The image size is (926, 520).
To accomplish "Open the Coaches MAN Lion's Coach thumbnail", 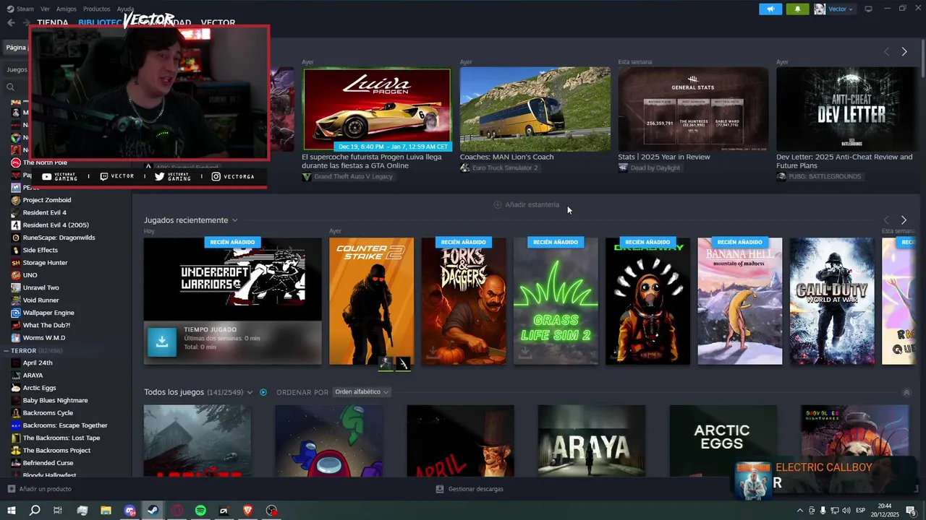I will click(x=535, y=109).
